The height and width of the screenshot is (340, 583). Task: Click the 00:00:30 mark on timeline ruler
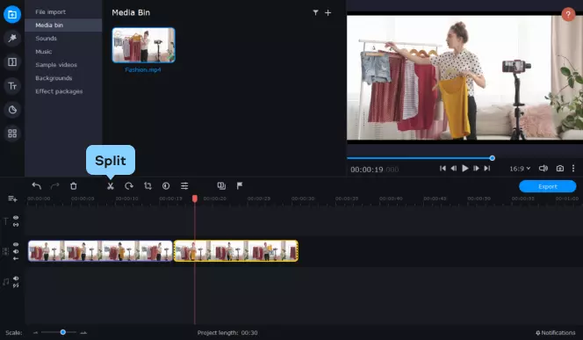tap(303, 199)
